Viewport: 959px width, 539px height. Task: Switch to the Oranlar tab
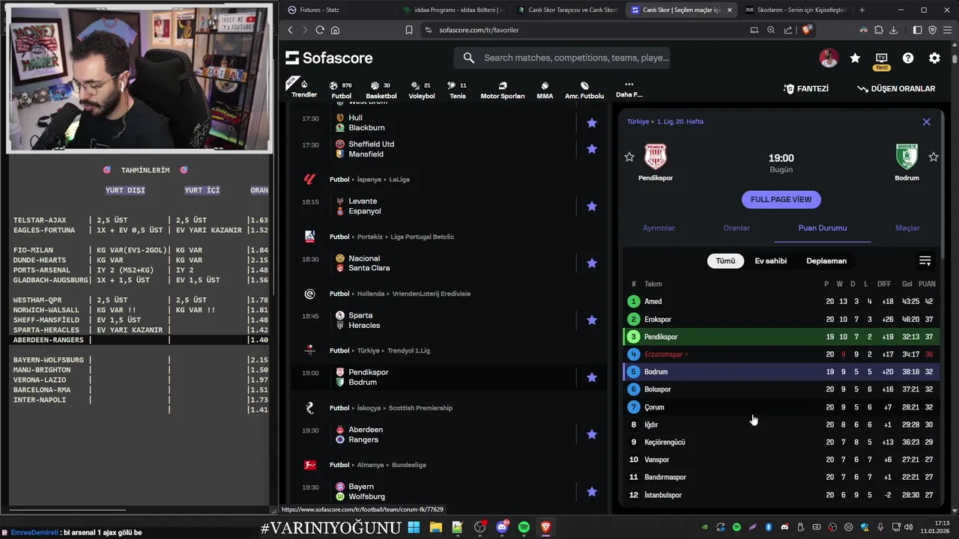click(x=736, y=228)
